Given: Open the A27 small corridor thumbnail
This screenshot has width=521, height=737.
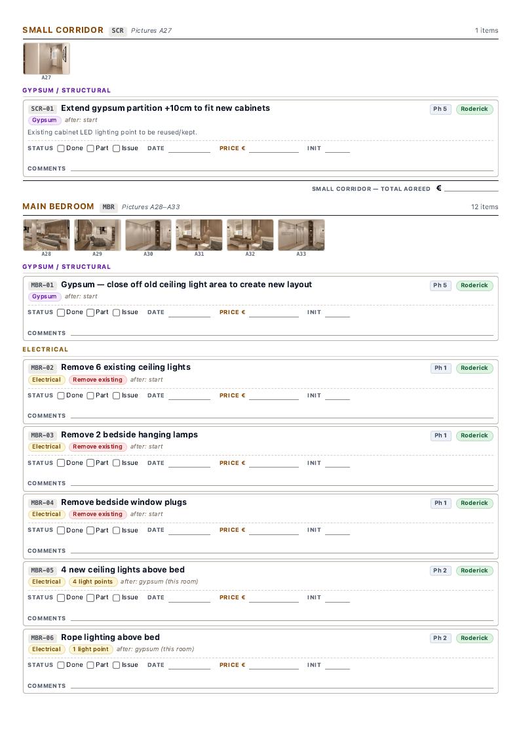Looking at the screenshot, I should tap(47, 59).
